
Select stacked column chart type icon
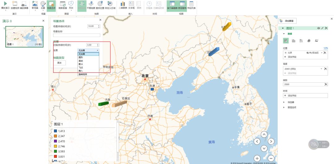[286, 41]
